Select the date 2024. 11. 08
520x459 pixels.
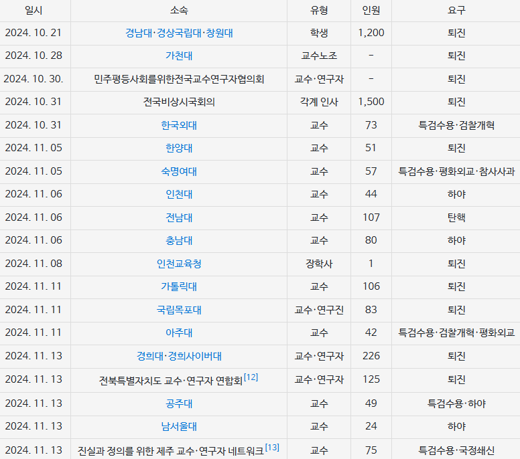coord(34,264)
